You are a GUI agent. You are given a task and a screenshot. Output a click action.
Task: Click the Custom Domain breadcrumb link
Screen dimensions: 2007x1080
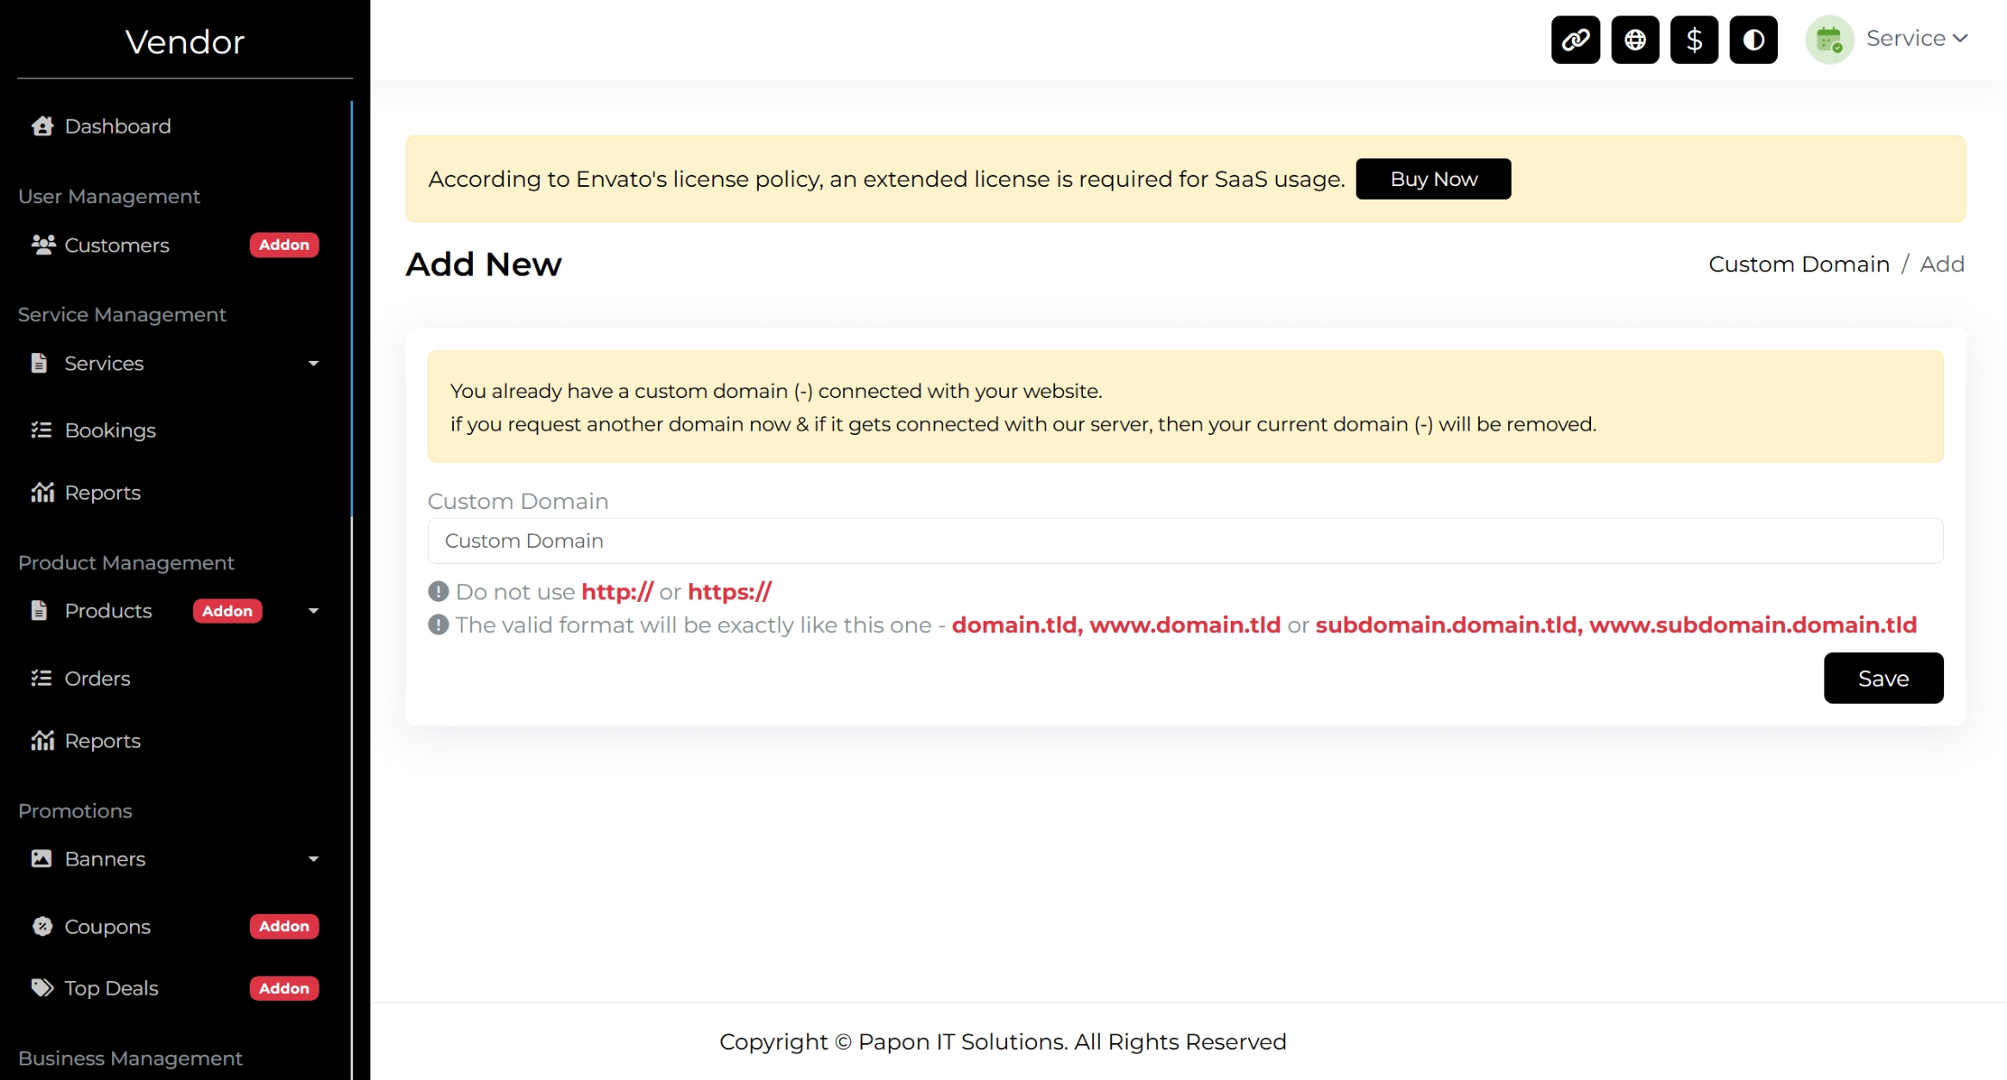[1799, 264]
